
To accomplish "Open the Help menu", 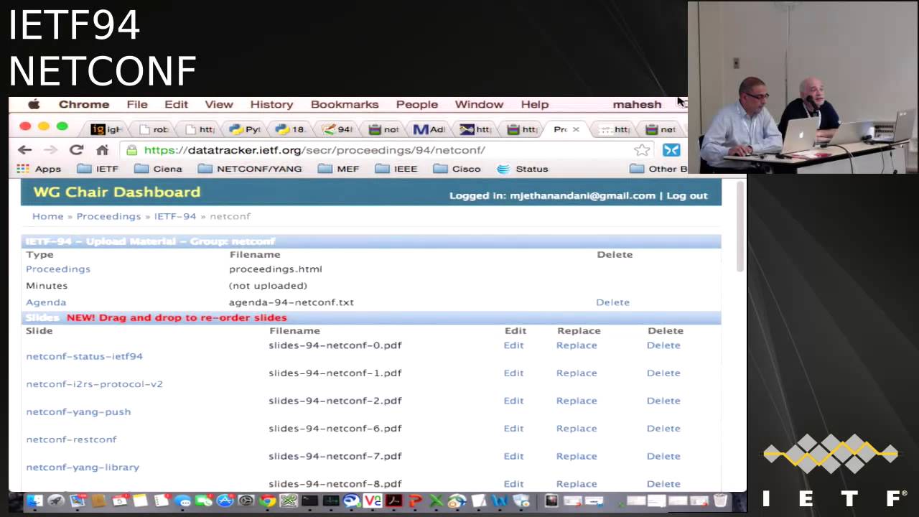I will coord(535,104).
